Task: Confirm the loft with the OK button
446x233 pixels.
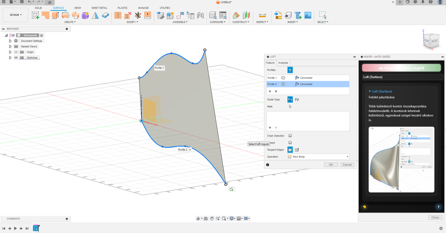Action: click(330, 164)
